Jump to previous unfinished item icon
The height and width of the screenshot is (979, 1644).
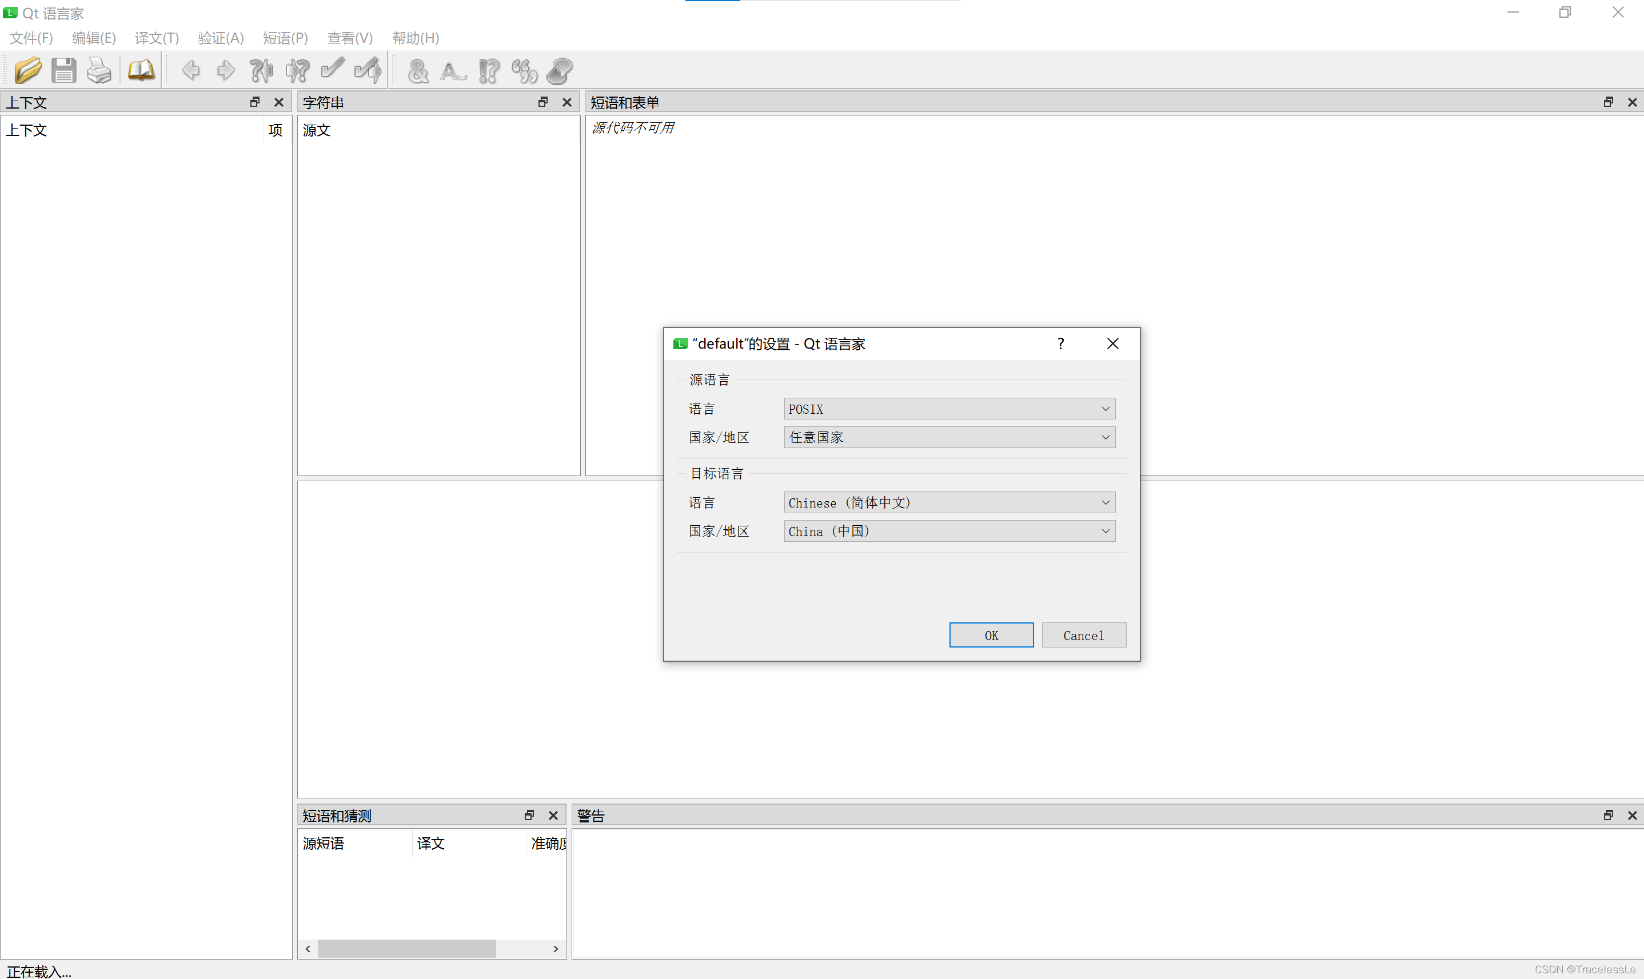[261, 71]
